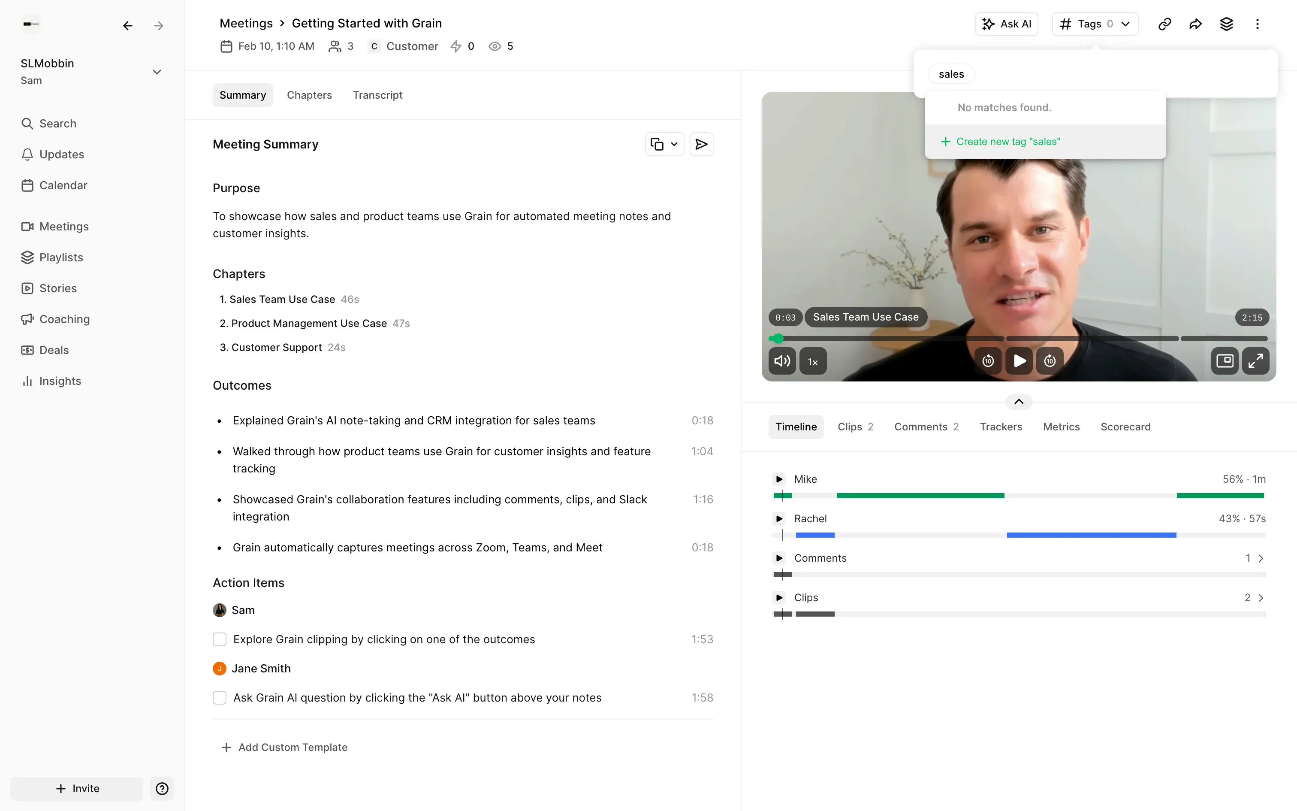Send the meeting summary with the paper plane icon
The height and width of the screenshot is (811, 1297).
click(x=701, y=144)
